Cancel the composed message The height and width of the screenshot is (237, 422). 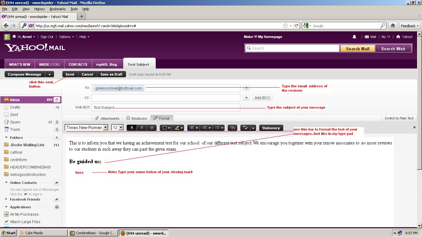coord(87,74)
